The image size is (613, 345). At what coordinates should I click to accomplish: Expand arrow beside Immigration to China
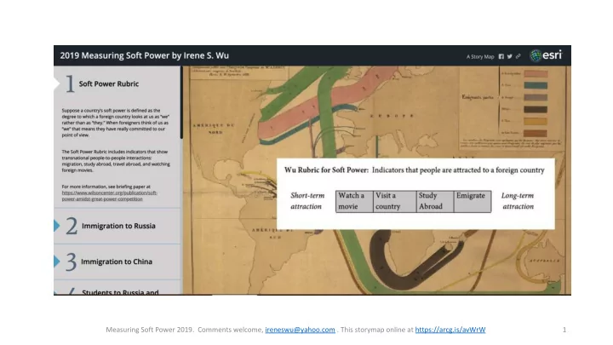(57, 262)
